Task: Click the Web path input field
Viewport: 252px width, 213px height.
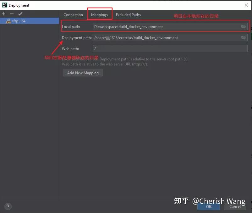Action: pyautogui.click(x=157, y=48)
